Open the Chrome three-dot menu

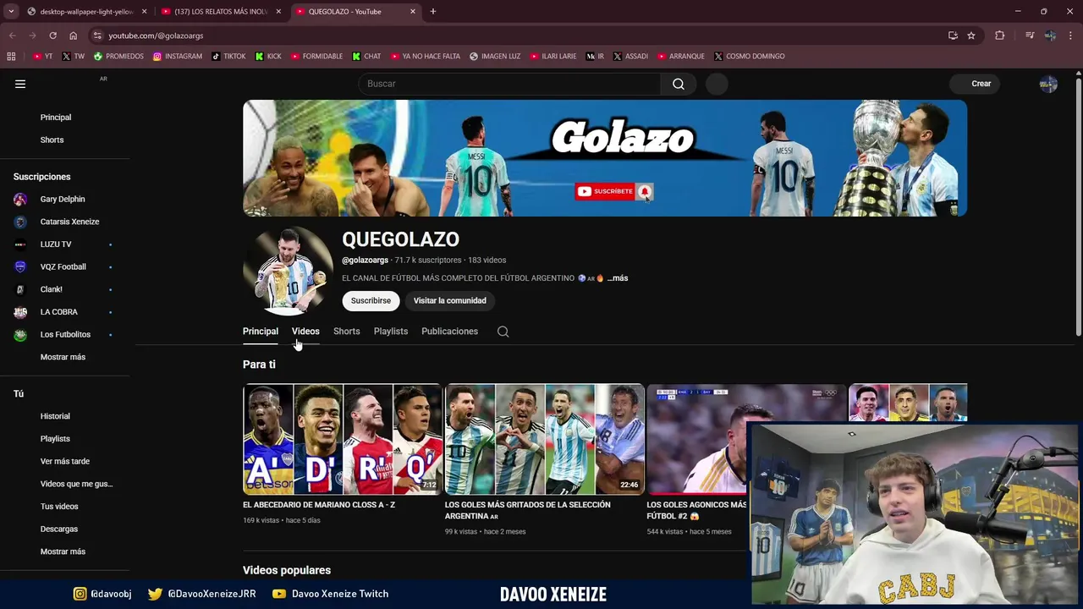pyautogui.click(x=1071, y=36)
